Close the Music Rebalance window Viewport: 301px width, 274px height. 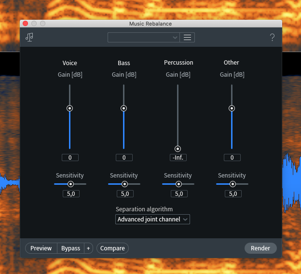26,24
